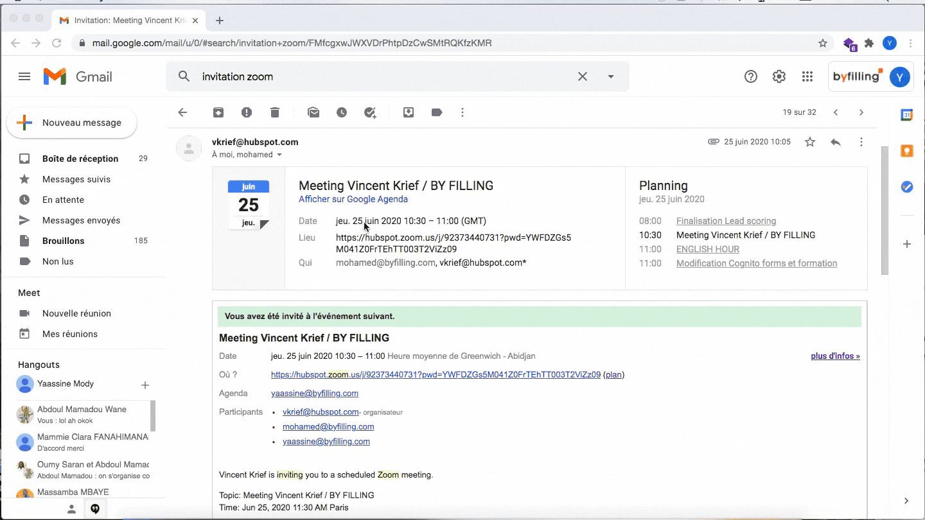
Task: Click the plan link
Action: (613, 375)
